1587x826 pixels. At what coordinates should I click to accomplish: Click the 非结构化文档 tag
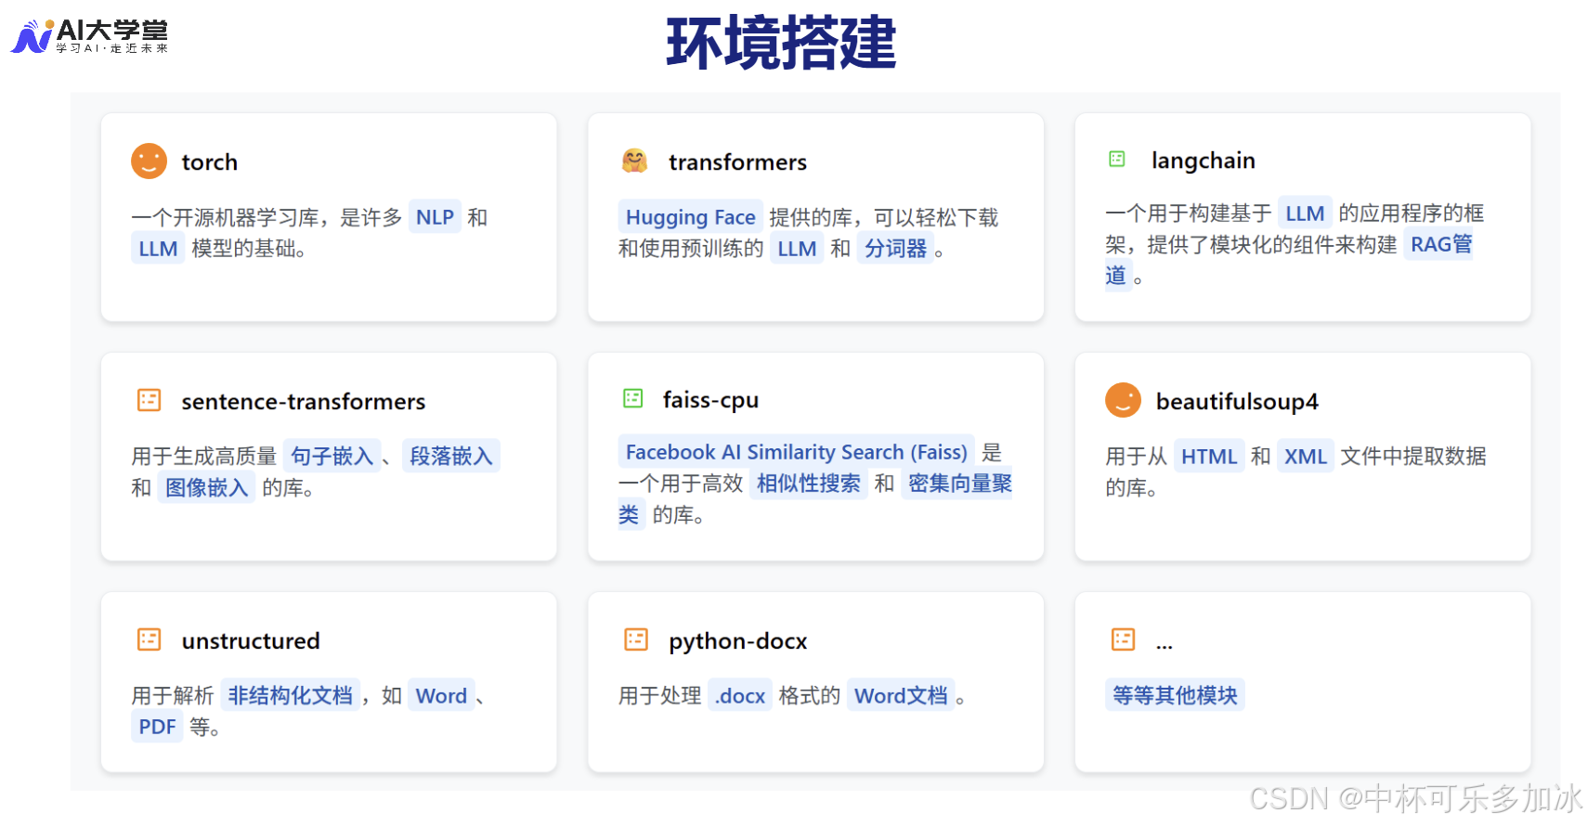click(x=290, y=695)
